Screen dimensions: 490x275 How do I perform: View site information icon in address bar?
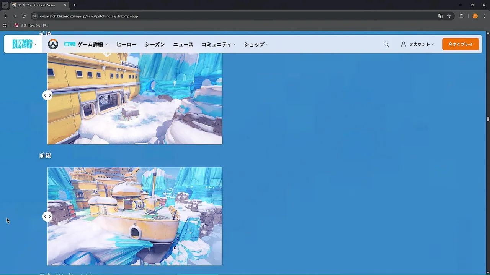(35, 16)
